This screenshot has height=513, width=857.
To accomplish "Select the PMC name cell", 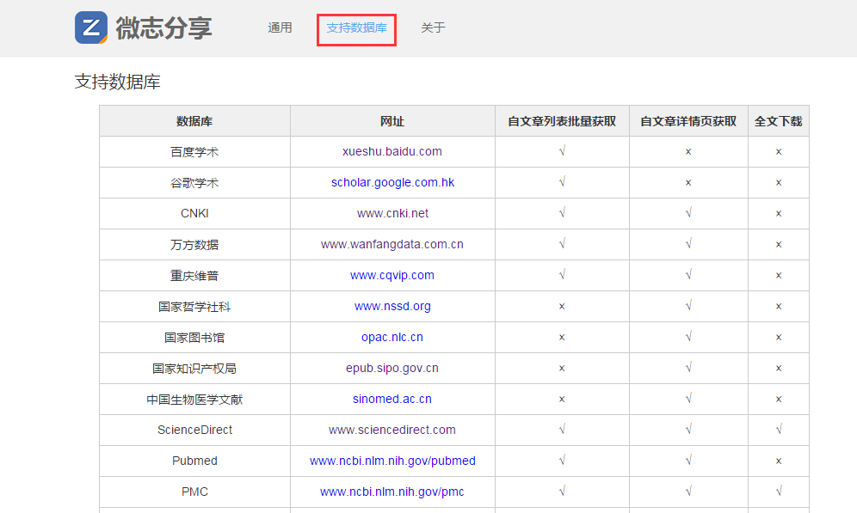I will coord(194,492).
